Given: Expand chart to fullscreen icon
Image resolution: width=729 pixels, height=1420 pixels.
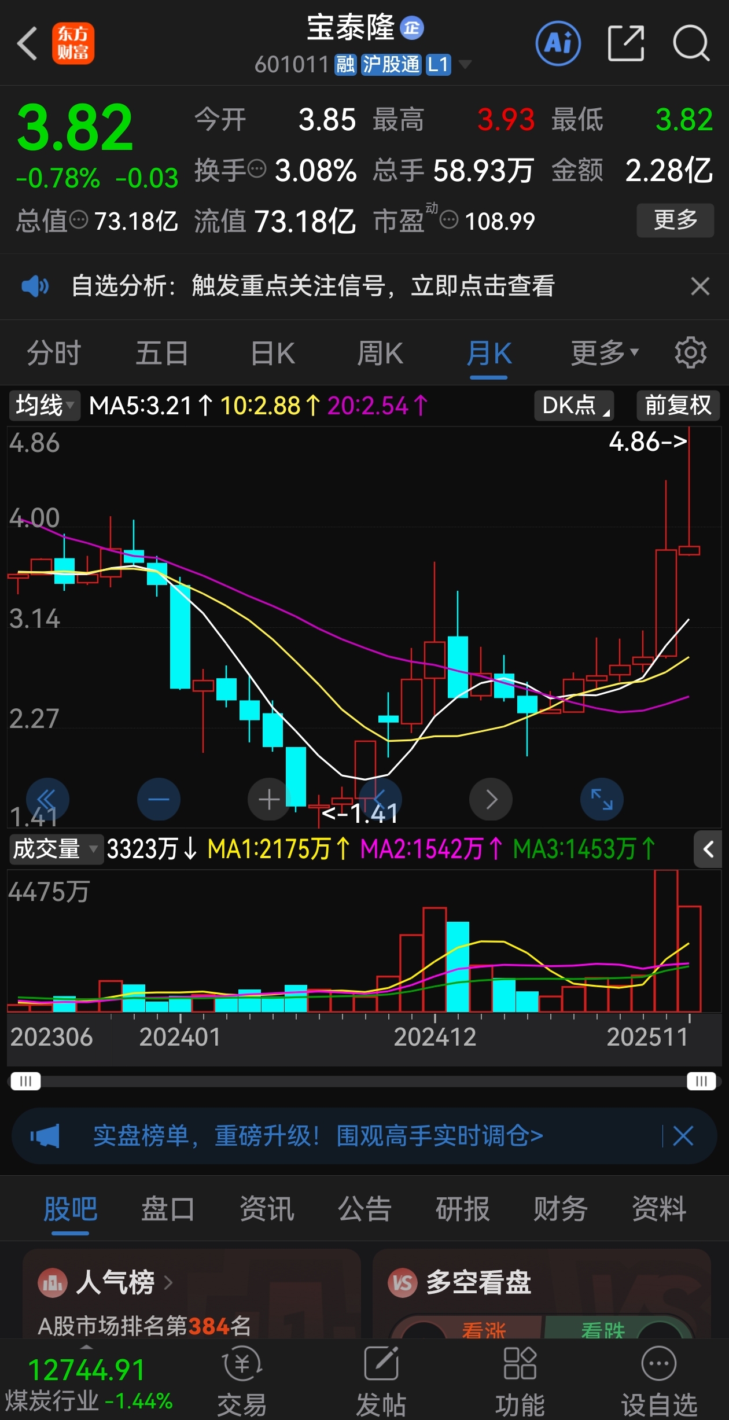Looking at the screenshot, I should [602, 799].
